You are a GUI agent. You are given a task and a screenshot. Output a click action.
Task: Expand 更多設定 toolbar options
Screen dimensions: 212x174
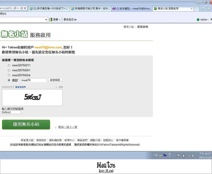coord(70,20)
